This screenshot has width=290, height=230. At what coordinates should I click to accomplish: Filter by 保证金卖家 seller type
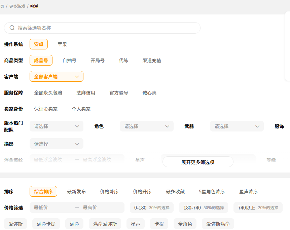tap(46, 109)
